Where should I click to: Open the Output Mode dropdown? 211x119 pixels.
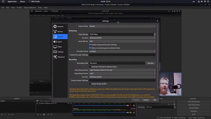122,26
